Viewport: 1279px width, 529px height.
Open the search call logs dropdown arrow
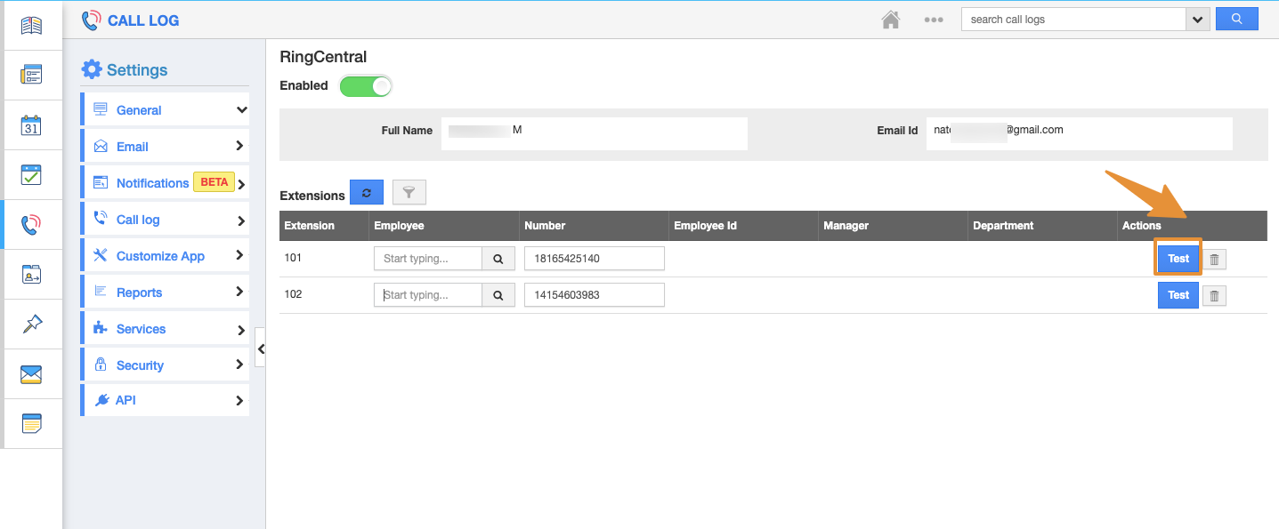(1197, 19)
